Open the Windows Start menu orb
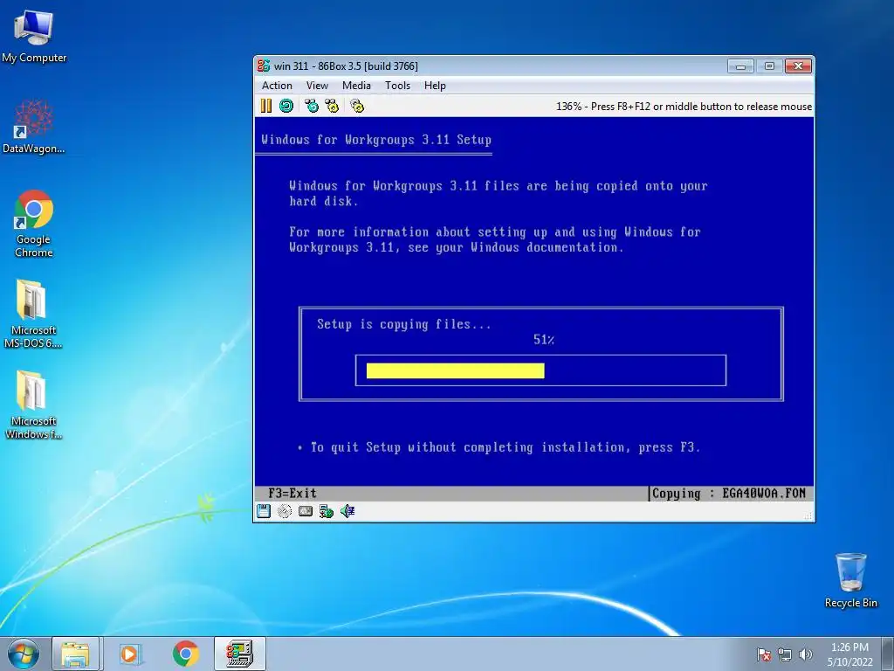The image size is (894, 671). click(24, 654)
